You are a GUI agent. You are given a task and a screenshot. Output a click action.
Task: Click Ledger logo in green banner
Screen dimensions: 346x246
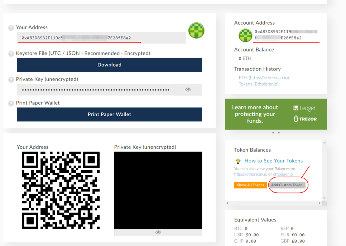304,108
